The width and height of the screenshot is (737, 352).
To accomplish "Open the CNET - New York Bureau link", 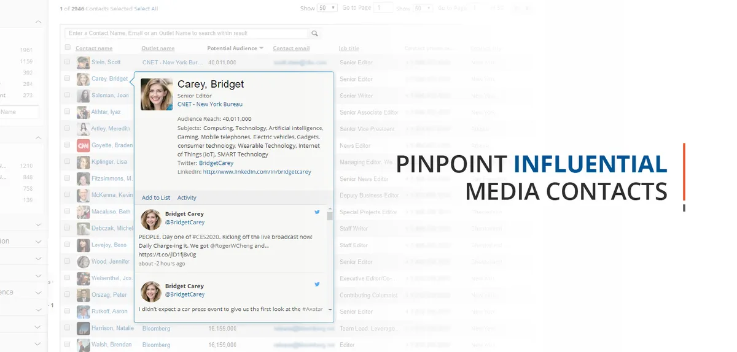I will click(210, 104).
